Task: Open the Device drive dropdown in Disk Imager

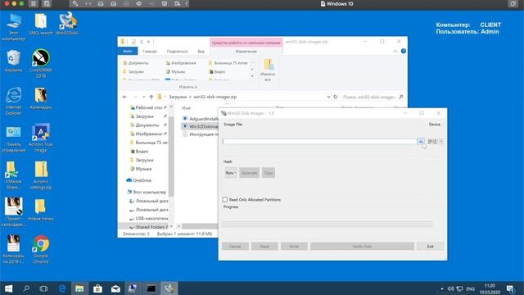Action: (x=435, y=142)
